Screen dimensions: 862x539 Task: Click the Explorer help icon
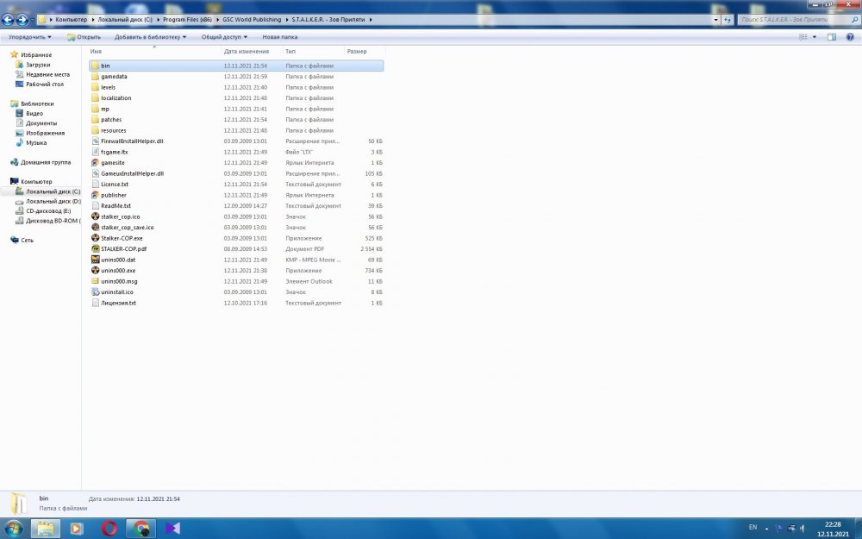(850, 37)
